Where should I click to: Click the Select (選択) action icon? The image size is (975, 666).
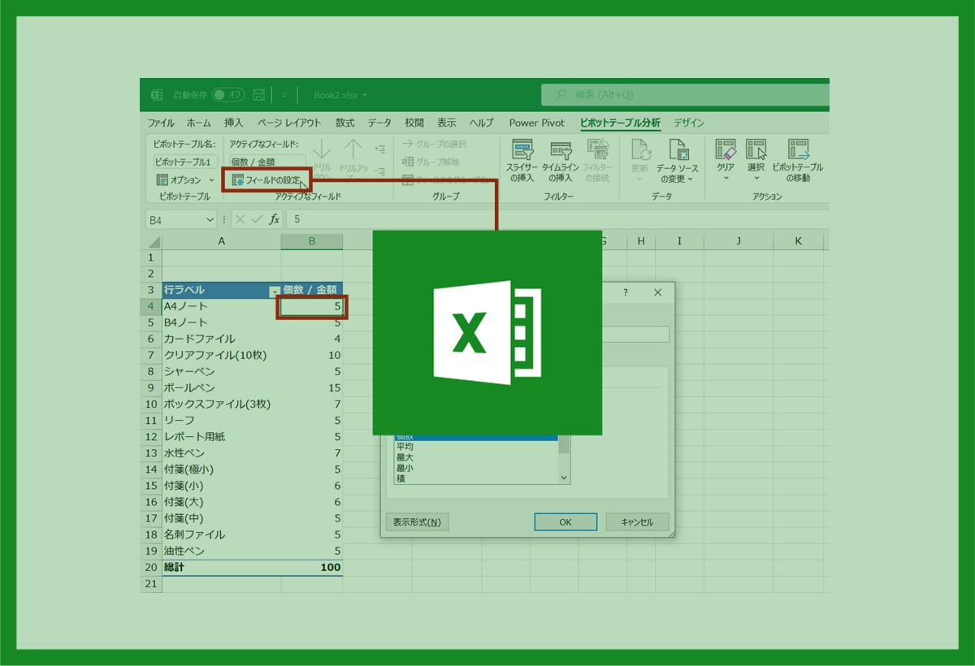[x=756, y=150]
